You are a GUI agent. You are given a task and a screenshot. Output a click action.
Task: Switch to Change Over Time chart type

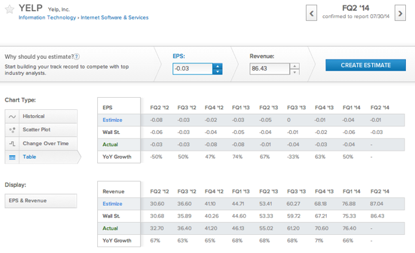coord(45,144)
